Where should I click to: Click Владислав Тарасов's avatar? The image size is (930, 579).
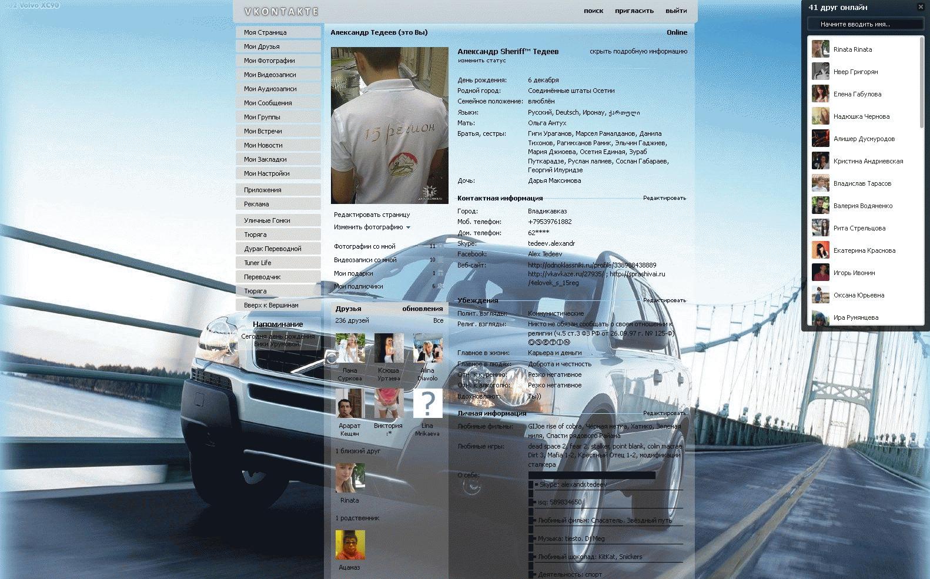pyautogui.click(x=821, y=183)
